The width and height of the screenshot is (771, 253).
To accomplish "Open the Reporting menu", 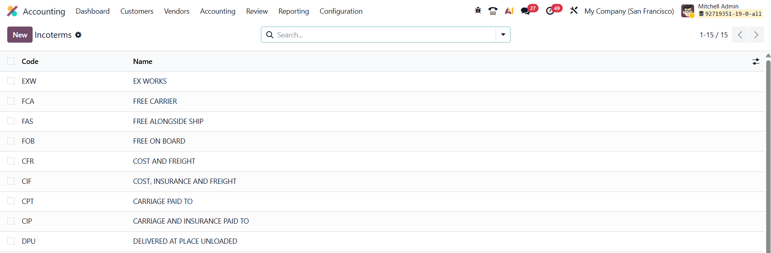I will [294, 11].
